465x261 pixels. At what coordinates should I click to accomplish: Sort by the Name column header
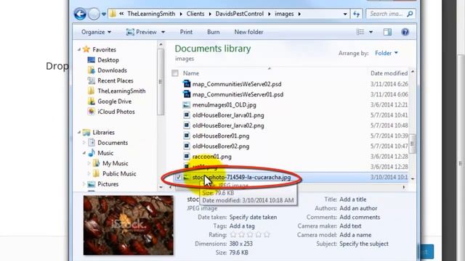(191, 73)
